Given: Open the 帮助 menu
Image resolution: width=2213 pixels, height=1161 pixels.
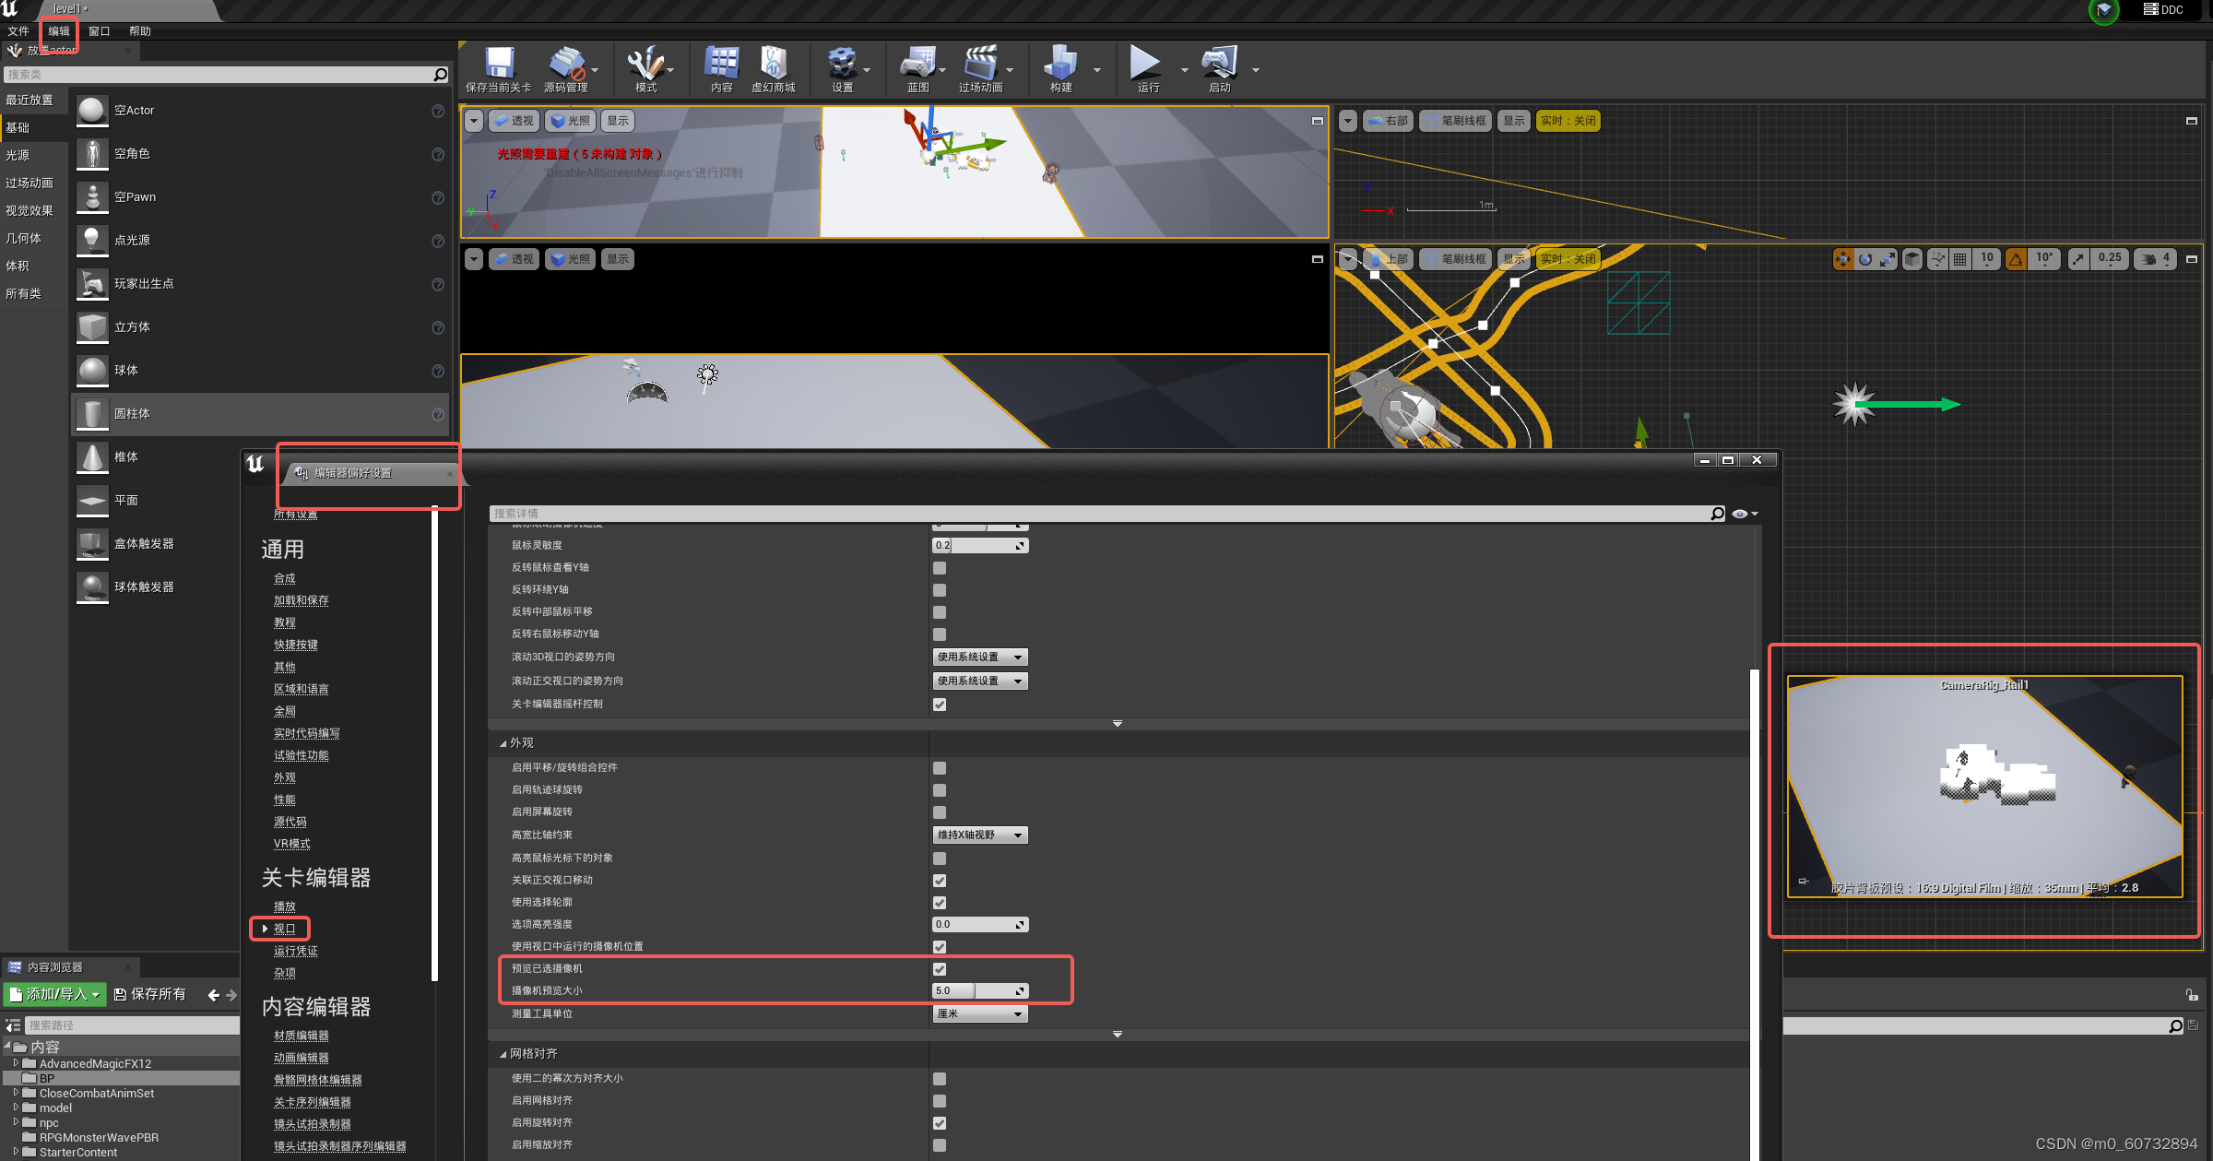Looking at the screenshot, I should tap(140, 30).
